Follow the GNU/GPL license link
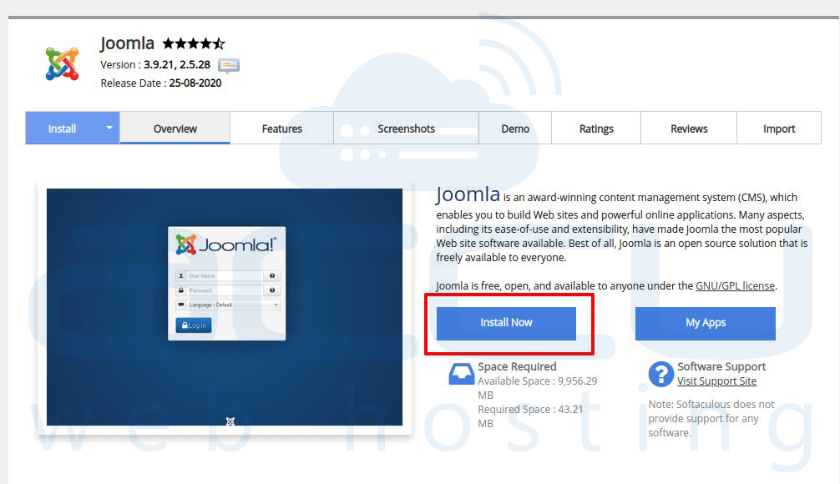The width and height of the screenshot is (840, 484). (735, 286)
